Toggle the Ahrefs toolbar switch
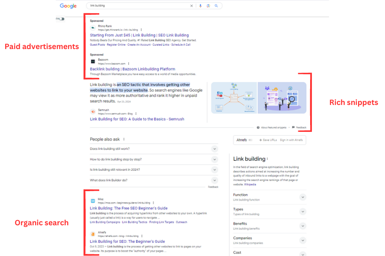The image size is (385, 256). click(x=250, y=140)
